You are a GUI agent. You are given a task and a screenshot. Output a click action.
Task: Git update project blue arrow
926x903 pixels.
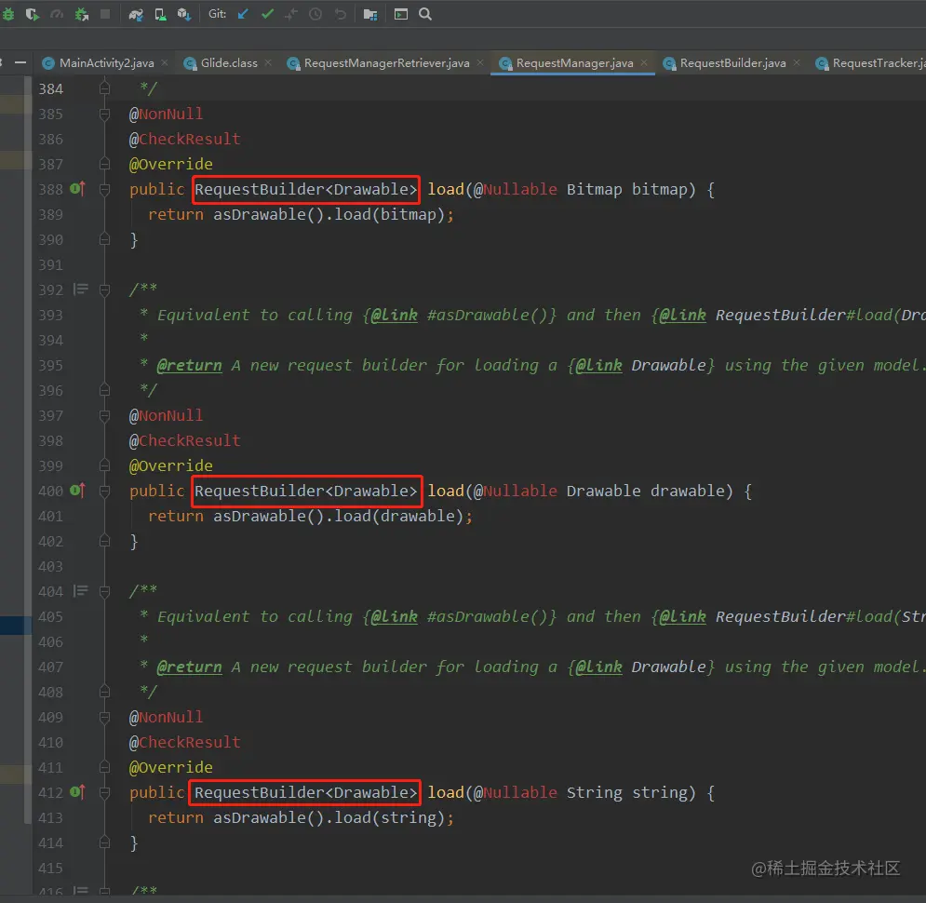[243, 14]
